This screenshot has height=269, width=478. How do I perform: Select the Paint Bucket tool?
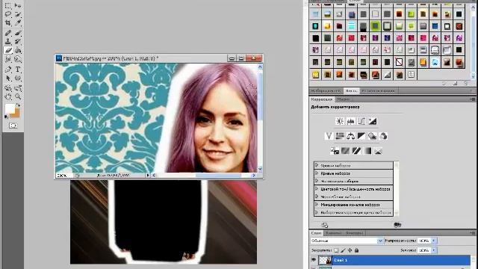pyautogui.click(x=18, y=50)
